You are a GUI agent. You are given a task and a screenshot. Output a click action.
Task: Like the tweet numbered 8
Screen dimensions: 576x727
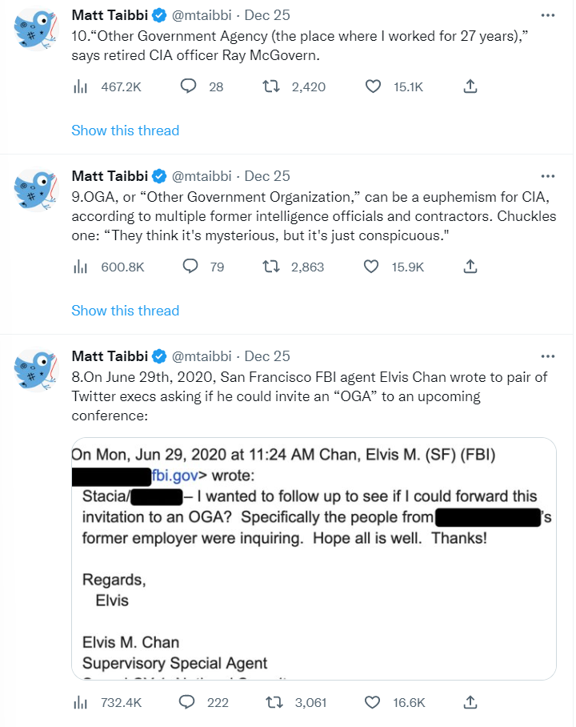[x=373, y=702]
